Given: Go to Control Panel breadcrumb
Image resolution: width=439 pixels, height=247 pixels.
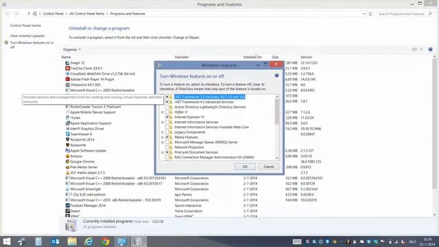Looking at the screenshot, I should pyautogui.click(x=54, y=14).
